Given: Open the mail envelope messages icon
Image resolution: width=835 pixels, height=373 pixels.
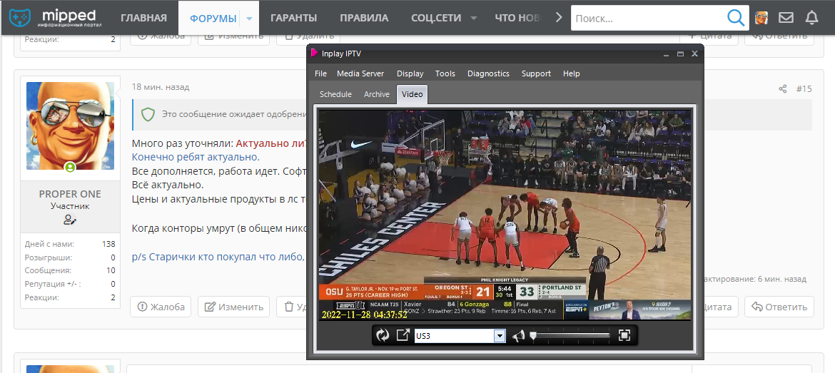Looking at the screenshot, I should (x=786, y=18).
